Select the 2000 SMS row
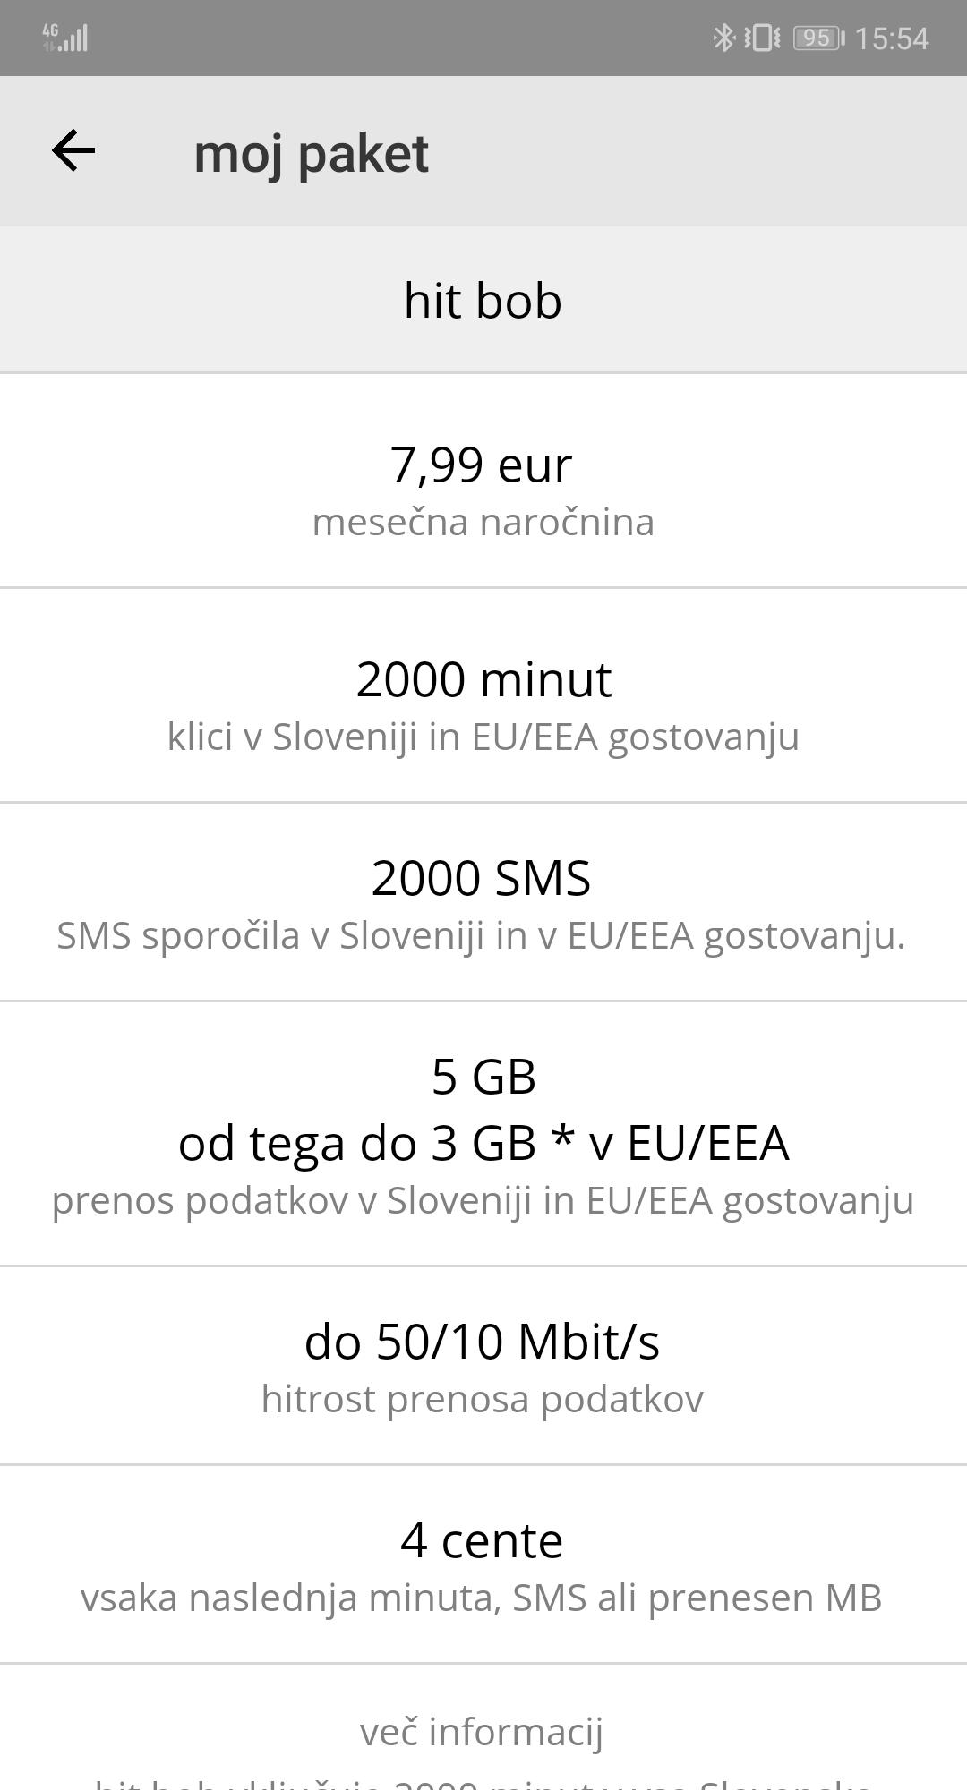 482,878
